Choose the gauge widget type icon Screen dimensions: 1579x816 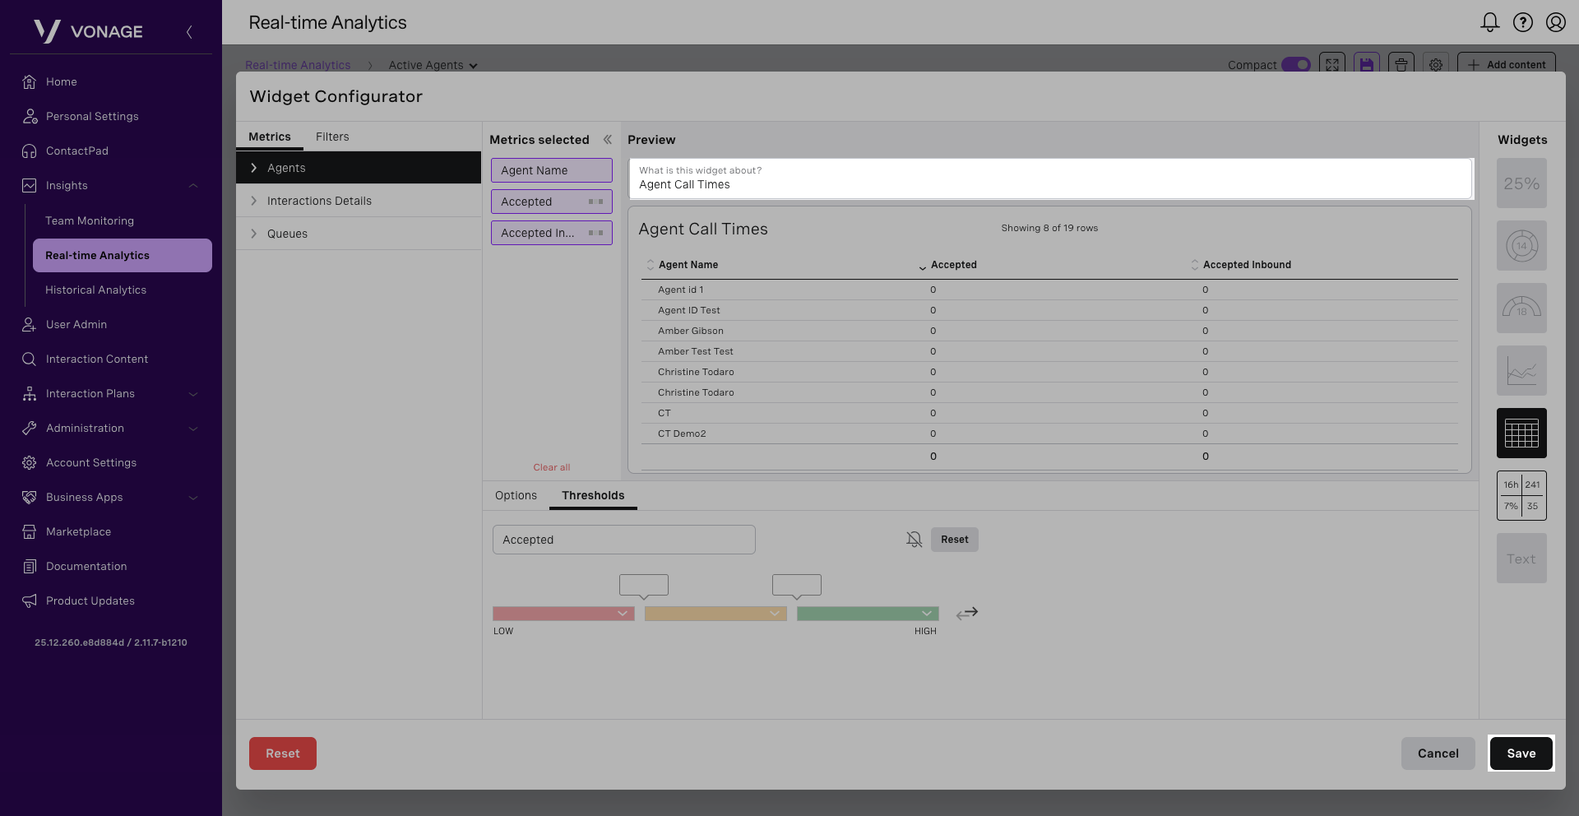tap(1521, 308)
